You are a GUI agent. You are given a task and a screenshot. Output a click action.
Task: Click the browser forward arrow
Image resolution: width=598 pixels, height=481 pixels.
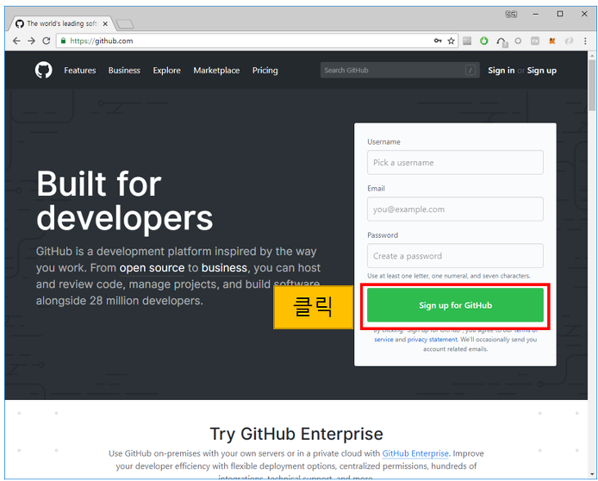coord(31,41)
